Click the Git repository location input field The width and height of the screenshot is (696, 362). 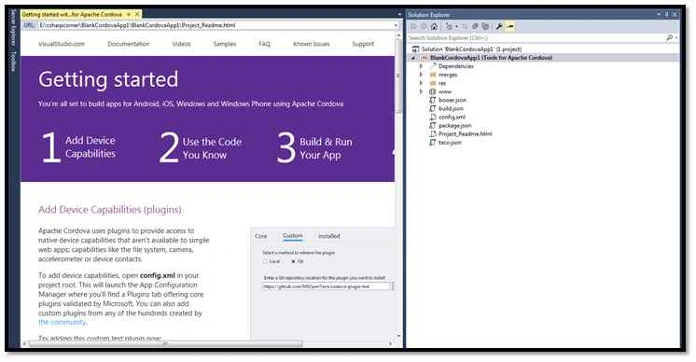(327, 286)
